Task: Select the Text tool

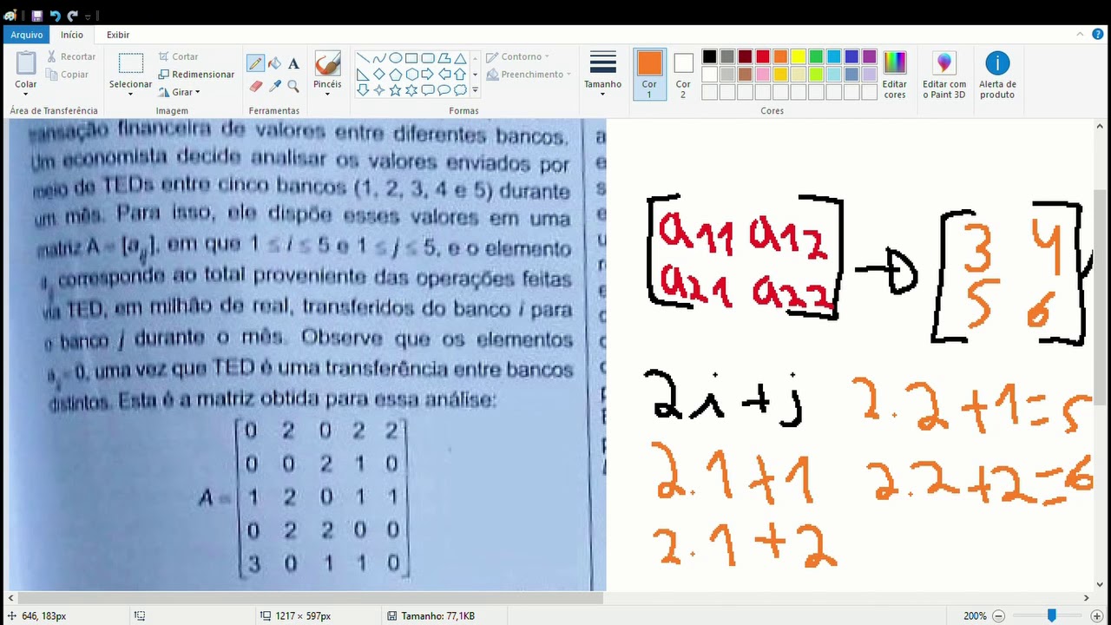Action: [x=293, y=63]
